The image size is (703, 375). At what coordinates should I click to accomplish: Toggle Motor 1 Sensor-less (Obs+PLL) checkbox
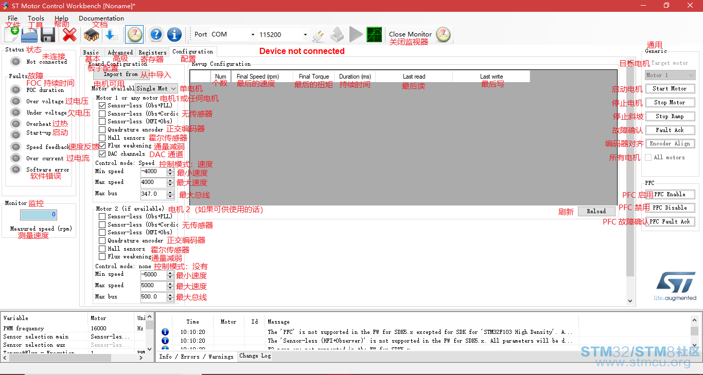click(x=102, y=105)
